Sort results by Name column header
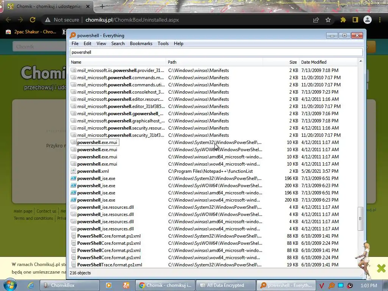388x291 pixels. (117, 62)
